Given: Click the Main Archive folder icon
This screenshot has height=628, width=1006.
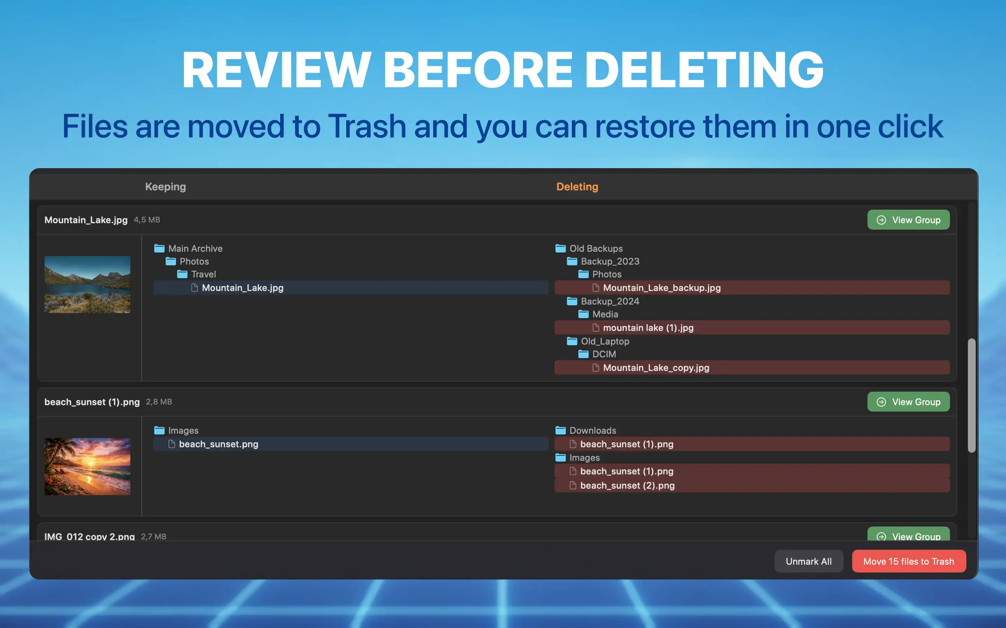Looking at the screenshot, I should (x=160, y=248).
